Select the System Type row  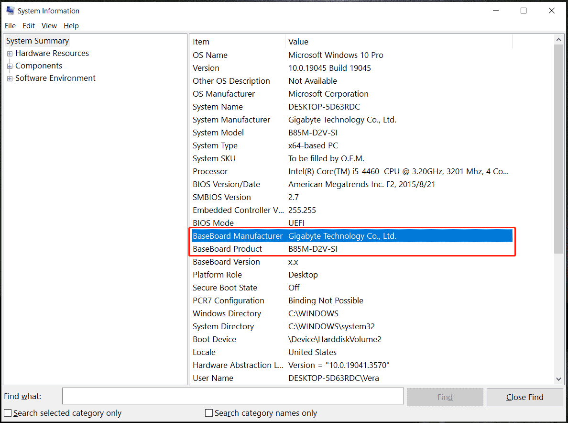point(352,146)
